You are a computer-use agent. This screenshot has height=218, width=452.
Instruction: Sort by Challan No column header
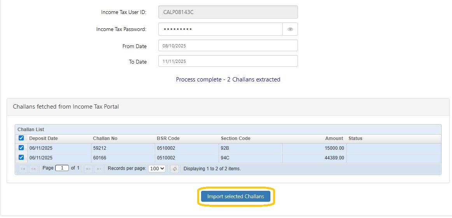(105, 138)
